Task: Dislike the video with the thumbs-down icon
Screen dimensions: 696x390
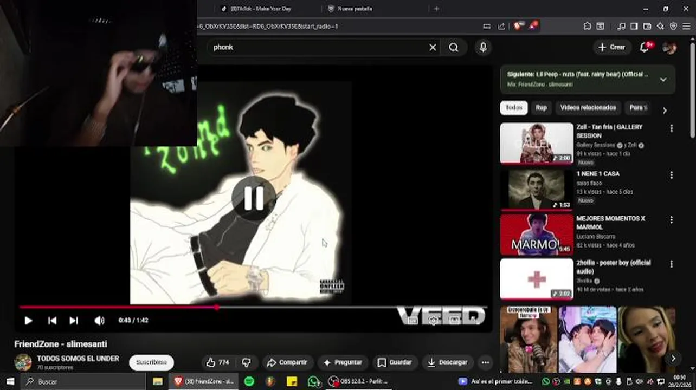Action: tap(246, 362)
